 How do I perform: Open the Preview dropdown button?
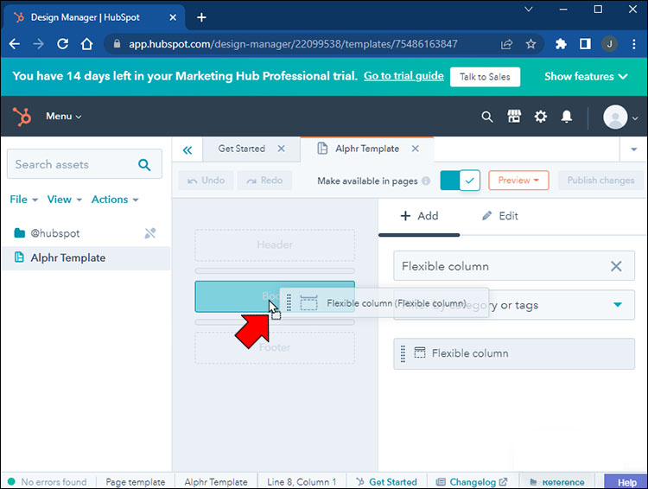point(518,181)
